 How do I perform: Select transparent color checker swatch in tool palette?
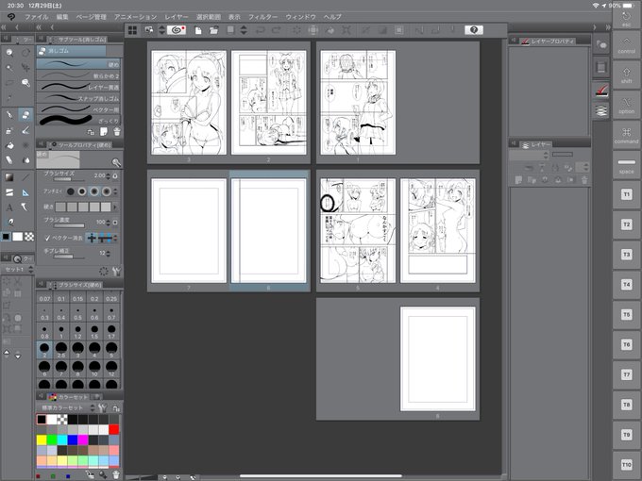pos(29,237)
